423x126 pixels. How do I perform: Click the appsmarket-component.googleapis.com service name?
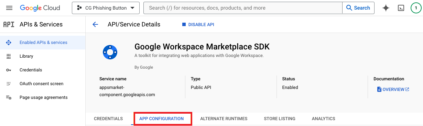pyautogui.click(x=127, y=91)
